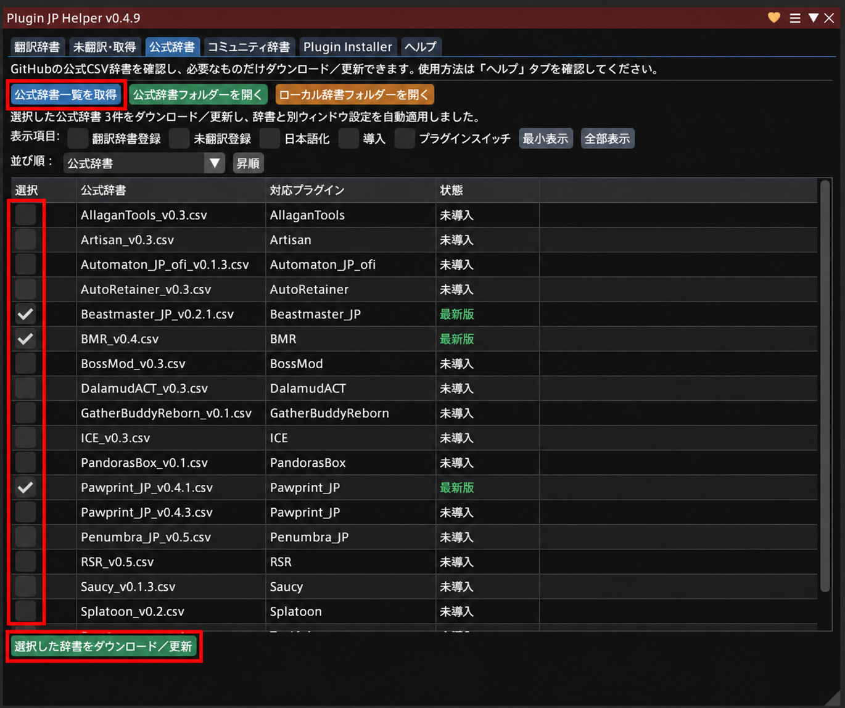Viewport: 845px width, 708px height.
Task: Click ローカル辞書フォルダーを開く button
Action: tap(355, 95)
